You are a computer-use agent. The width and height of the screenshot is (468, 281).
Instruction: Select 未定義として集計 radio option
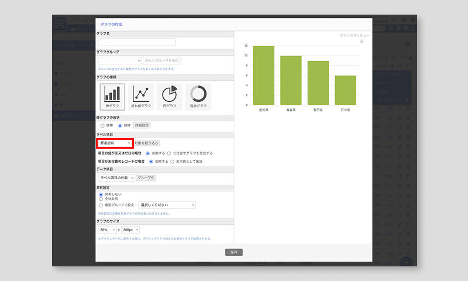[172, 162]
